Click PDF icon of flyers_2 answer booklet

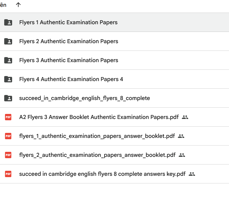pyautogui.click(x=8, y=155)
